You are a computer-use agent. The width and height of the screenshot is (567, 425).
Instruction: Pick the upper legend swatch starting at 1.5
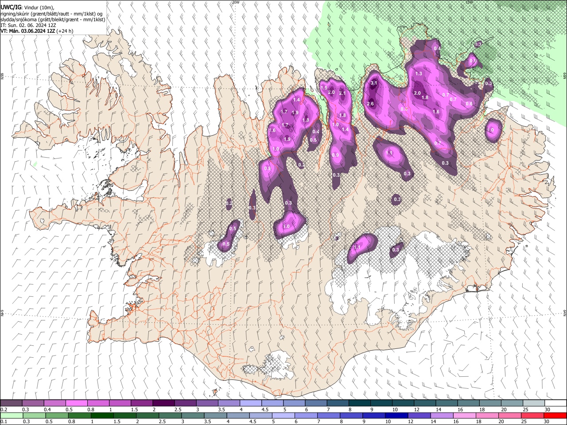[x=142, y=403]
